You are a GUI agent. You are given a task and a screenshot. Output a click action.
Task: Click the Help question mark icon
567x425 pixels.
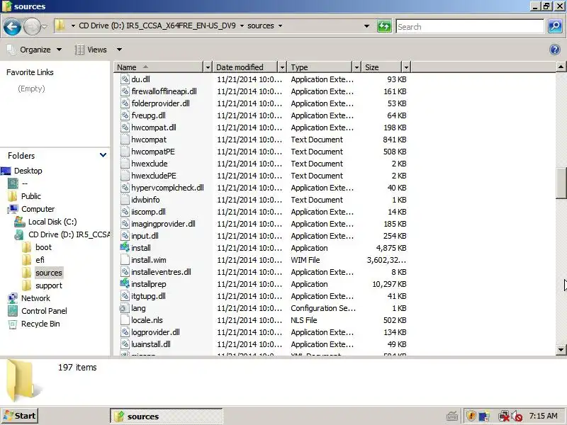tap(555, 50)
